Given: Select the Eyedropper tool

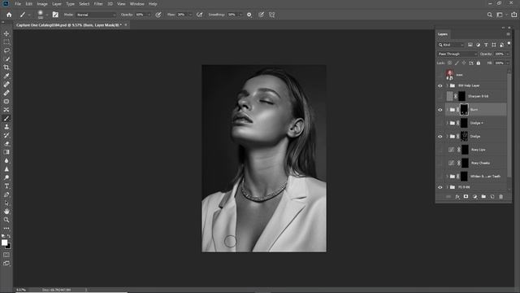Looking at the screenshot, I should click(x=6, y=76).
